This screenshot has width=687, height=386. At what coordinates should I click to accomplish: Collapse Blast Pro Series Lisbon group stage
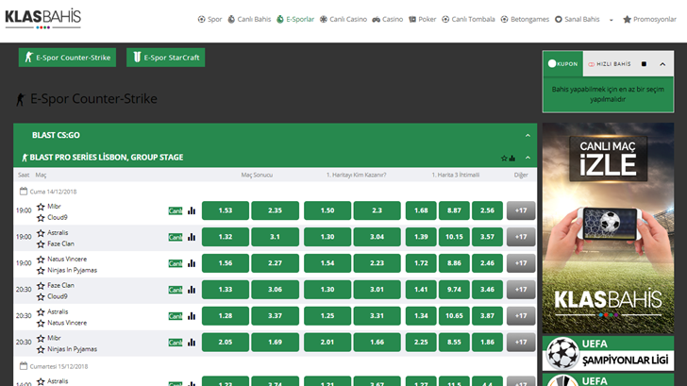(528, 158)
